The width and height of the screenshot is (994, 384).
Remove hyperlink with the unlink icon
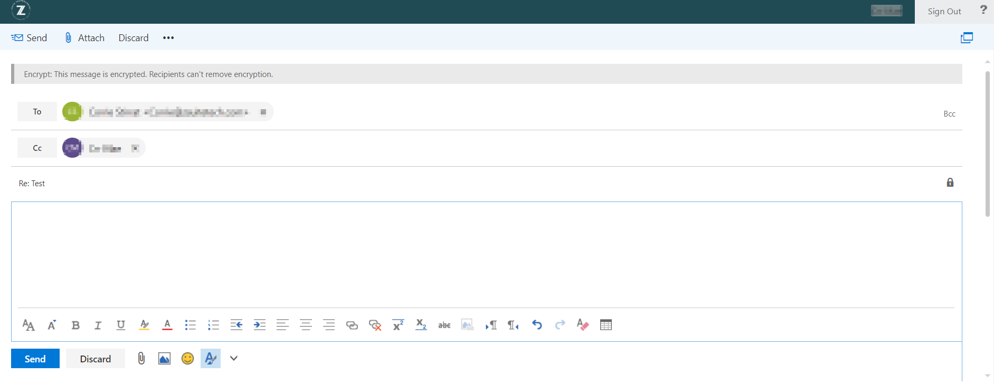[x=375, y=325]
